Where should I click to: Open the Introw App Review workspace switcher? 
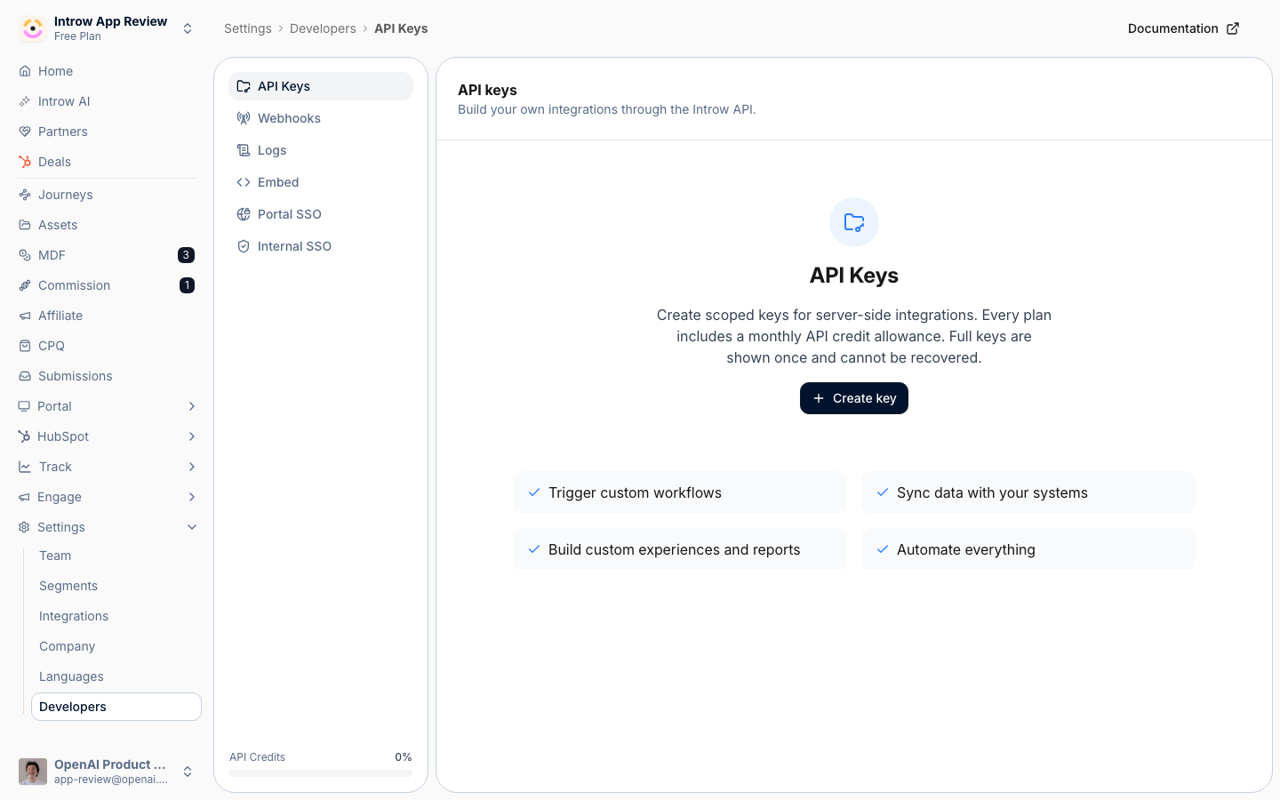tap(107, 28)
